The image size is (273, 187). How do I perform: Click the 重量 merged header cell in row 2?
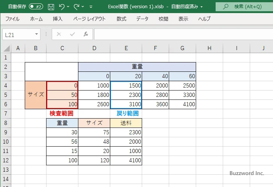point(137,67)
